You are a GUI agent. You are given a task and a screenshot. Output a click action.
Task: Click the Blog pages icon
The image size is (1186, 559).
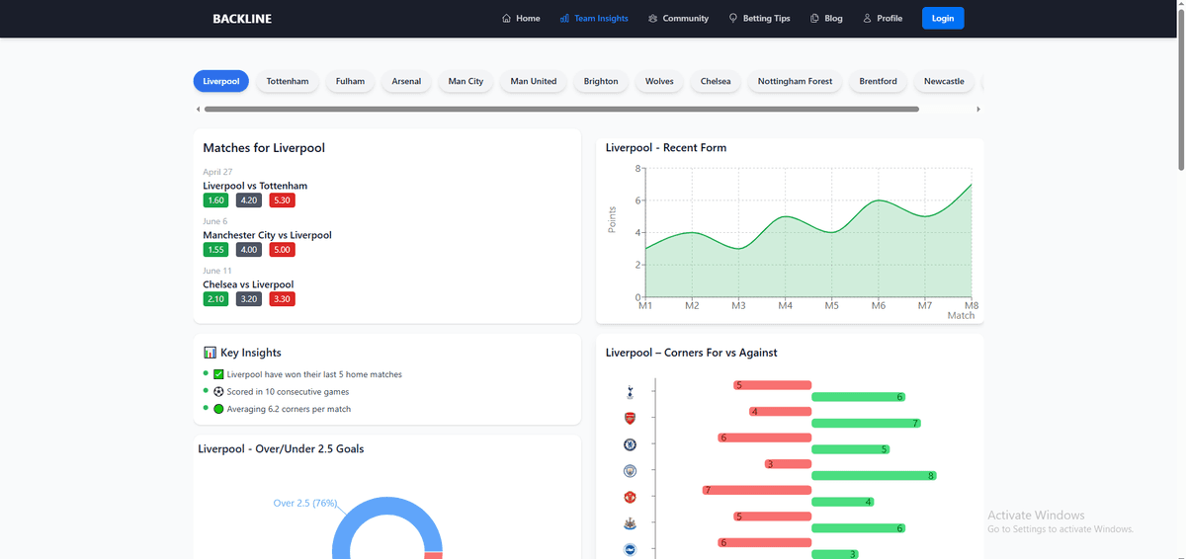pos(814,18)
